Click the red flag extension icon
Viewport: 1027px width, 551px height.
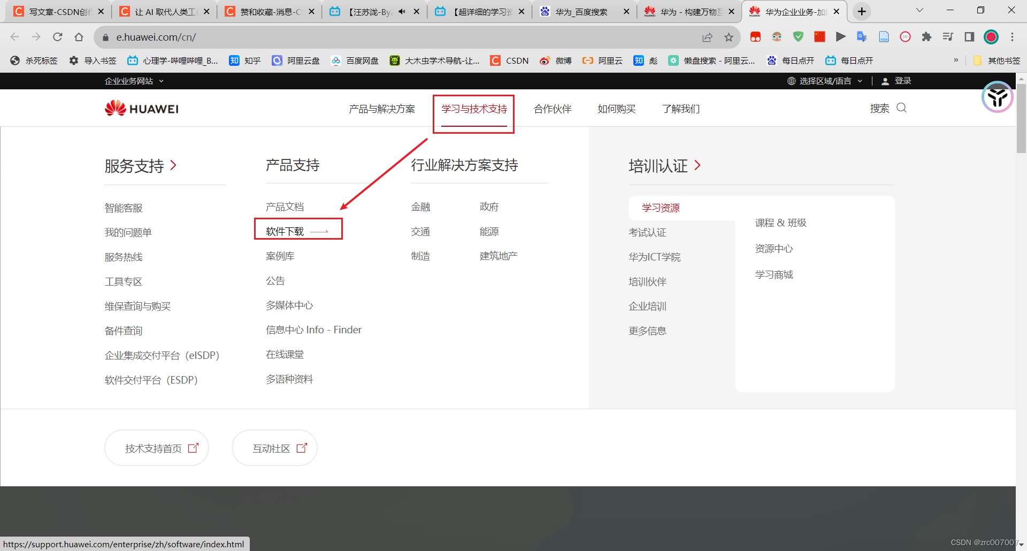[819, 37]
